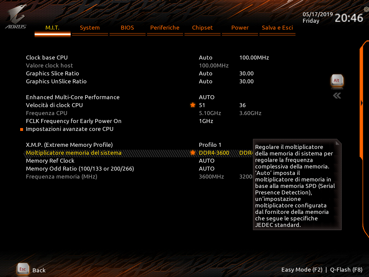The height and width of the screenshot is (277, 369).
Task: Edit Graphics UnSlice Ratio 30.00 value
Action: point(246,82)
